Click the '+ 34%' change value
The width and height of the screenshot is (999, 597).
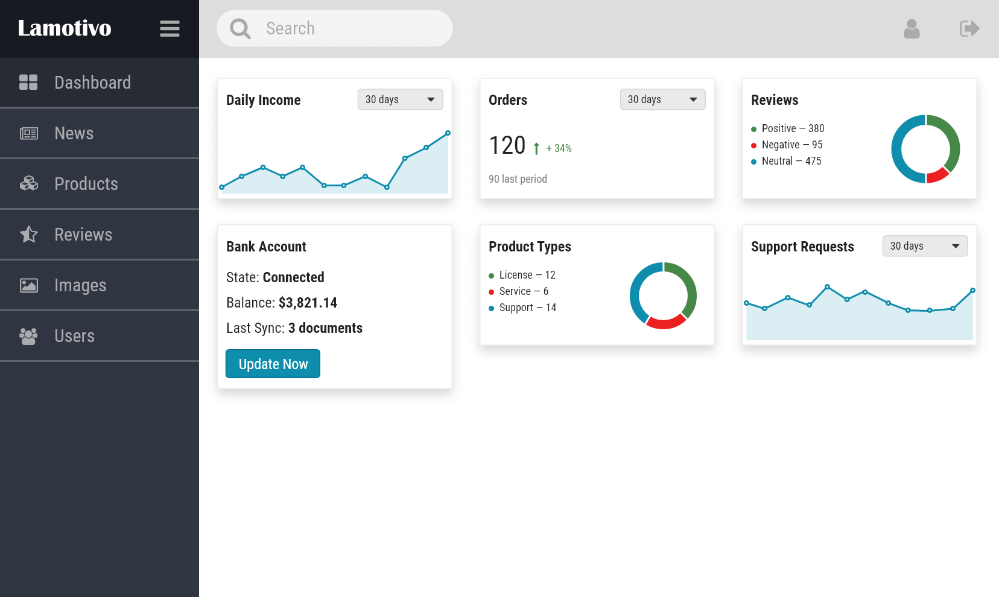pos(559,148)
